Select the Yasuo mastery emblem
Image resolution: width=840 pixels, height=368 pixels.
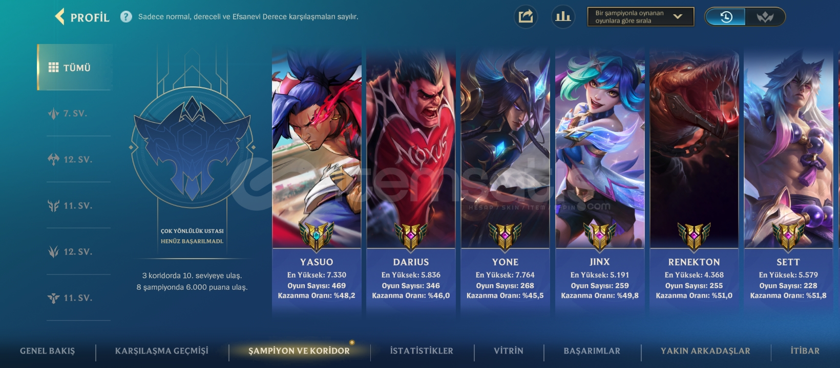coord(317,236)
